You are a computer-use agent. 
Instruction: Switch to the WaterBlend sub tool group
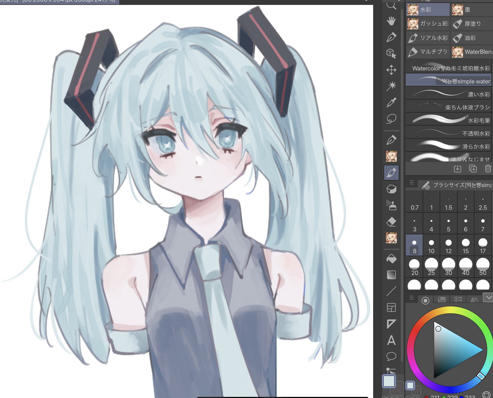pyautogui.click(x=472, y=52)
